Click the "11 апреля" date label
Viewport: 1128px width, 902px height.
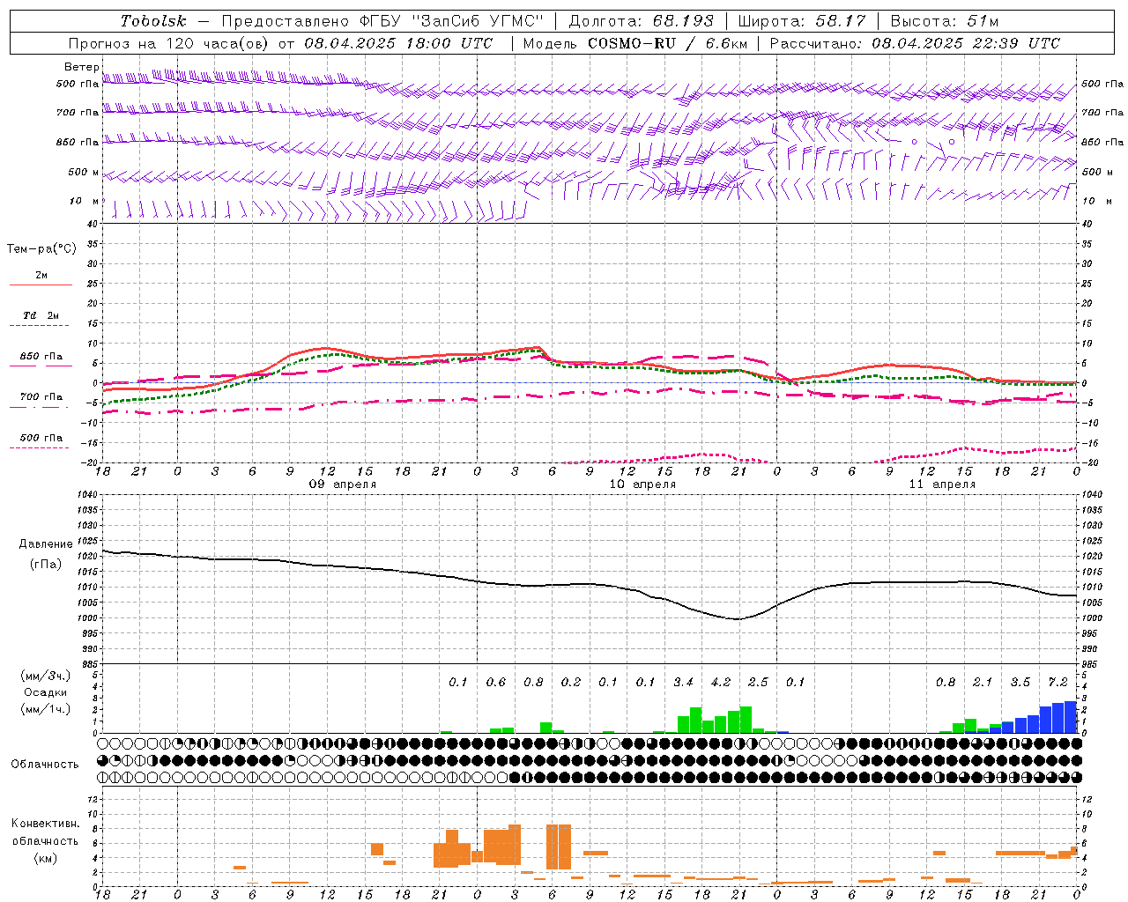(x=942, y=484)
